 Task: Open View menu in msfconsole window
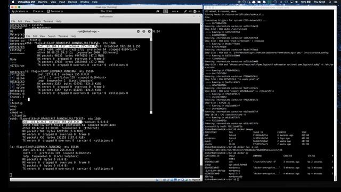pyautogui.click(x=28, y=21)
